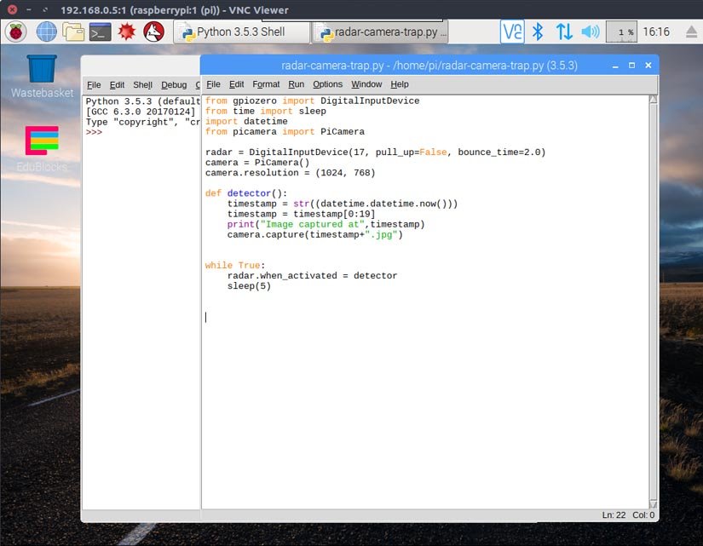Expand the Debug menu in Shell window

tap(174, 84)
